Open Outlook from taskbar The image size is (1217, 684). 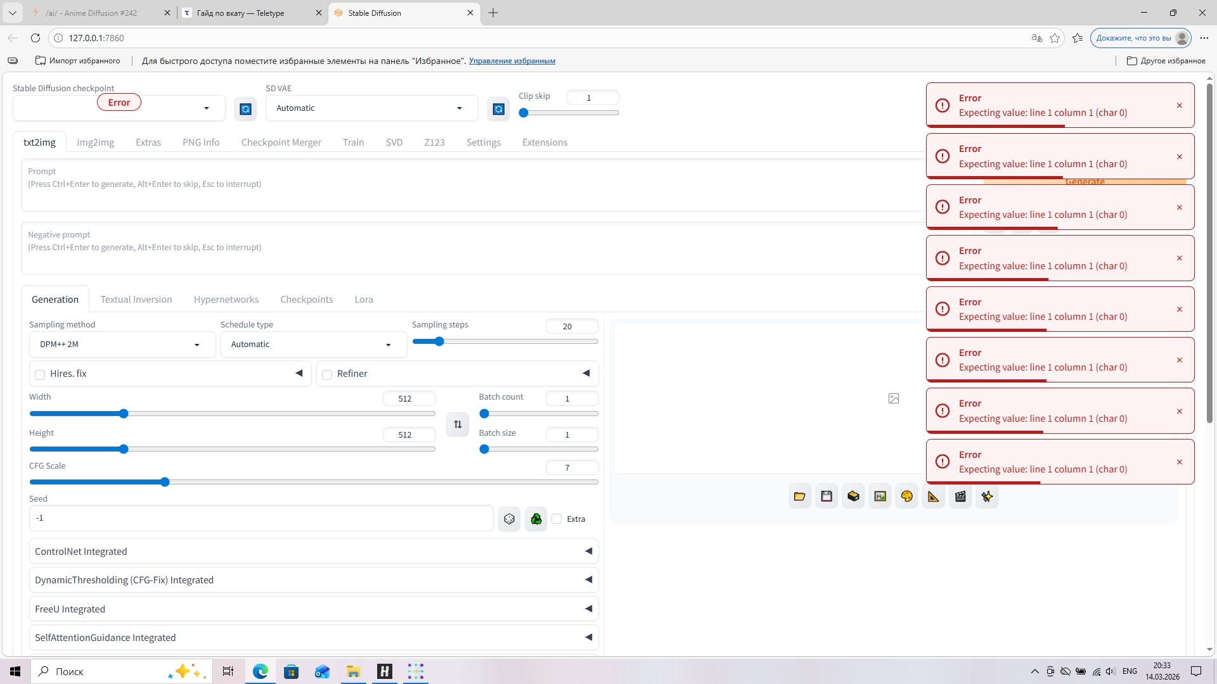[x=323, y=671]
